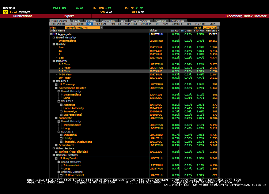
Task: Collapse the BCLASS 1 group
Action: tap(54, 81)
